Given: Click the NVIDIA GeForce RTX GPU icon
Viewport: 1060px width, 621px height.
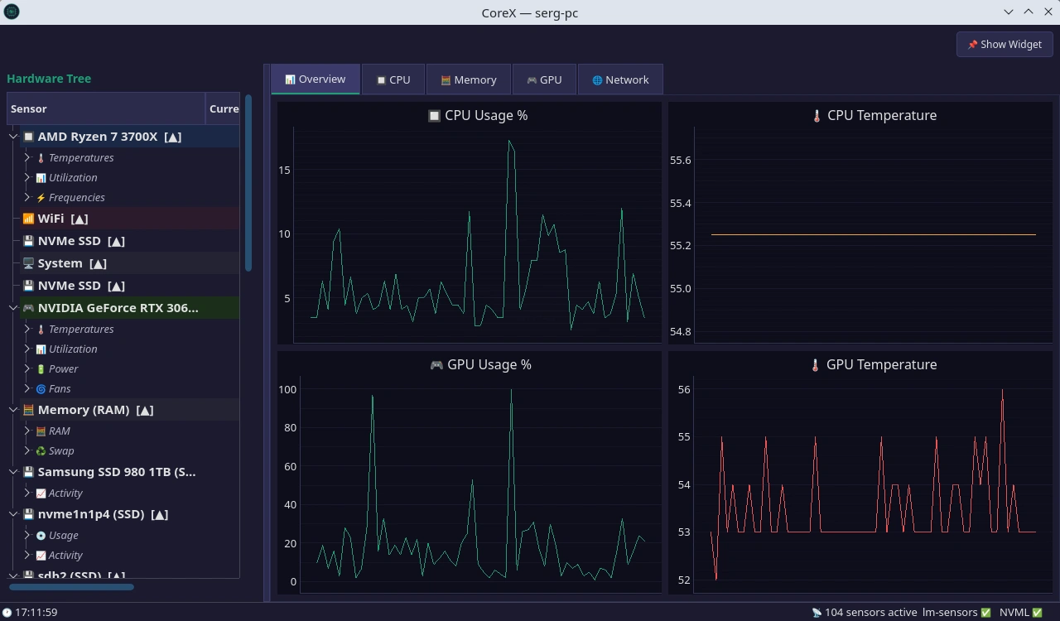Looking at the screenshot, I should pyautogui.click(x=28, y=308).
